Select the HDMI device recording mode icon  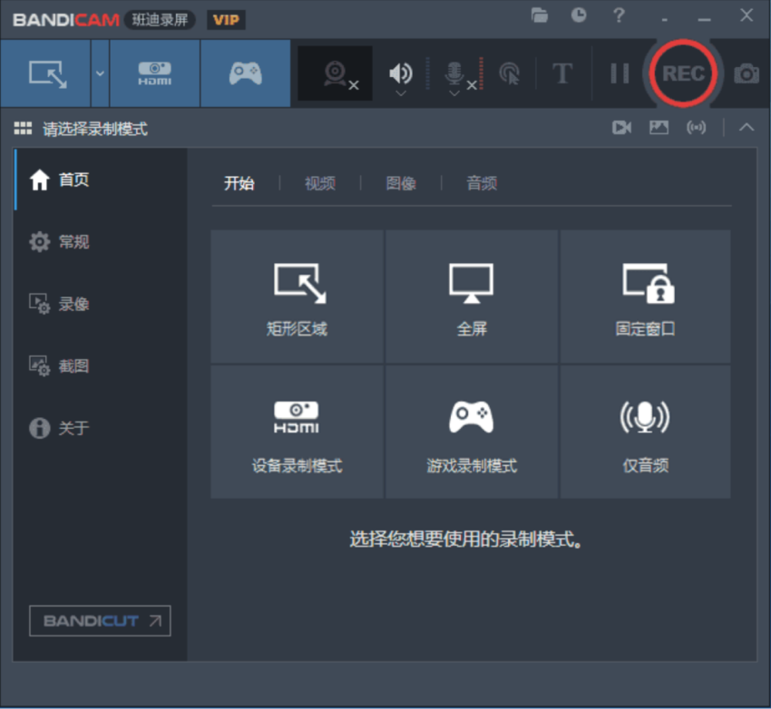tap(154, 74)
